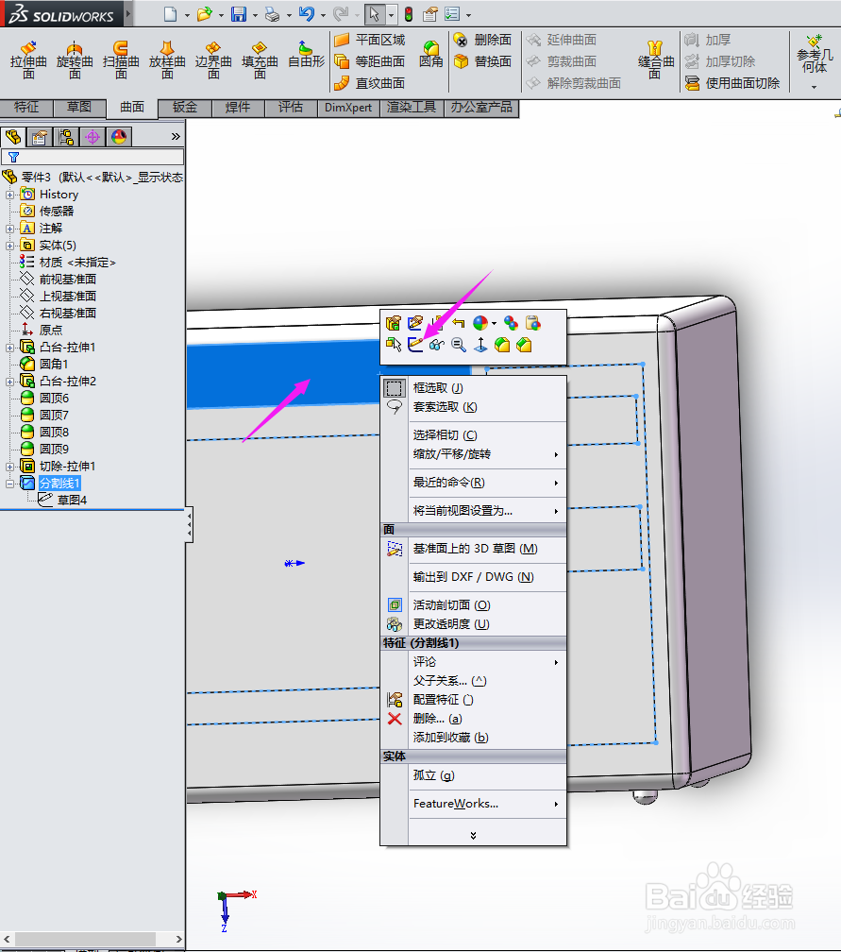The image size is (841, 952).
Task: Switch to the 特征 features tab
Action: click(x=26, y=108)
